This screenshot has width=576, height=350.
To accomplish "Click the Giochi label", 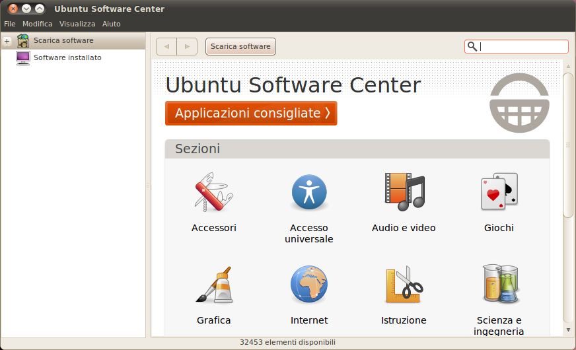I will pyautogui.click(x=499, y=228).
